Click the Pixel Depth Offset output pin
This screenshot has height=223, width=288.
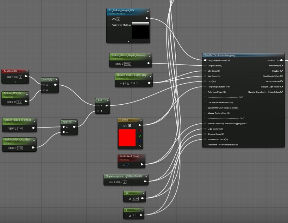[281, 76]
